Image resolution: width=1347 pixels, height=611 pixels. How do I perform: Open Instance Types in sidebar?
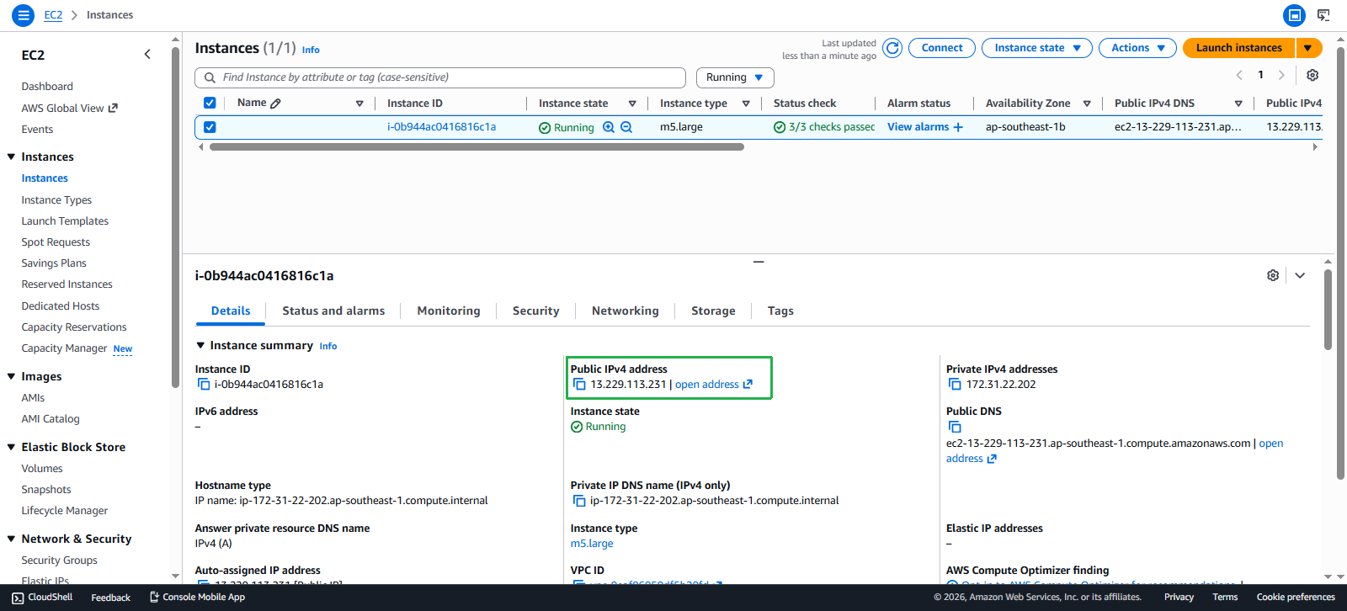(x=56, y=200)
